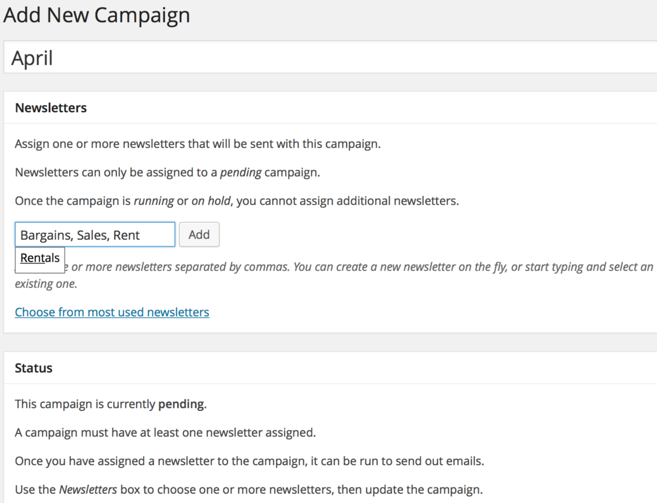Focus the newsletters input with Bargains, Sales, Rent

[x=95, y=234]
